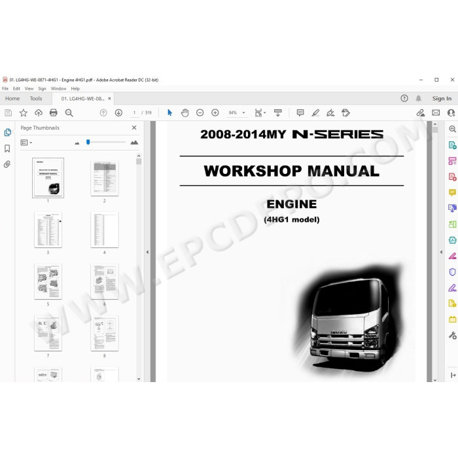Open Comment tool in right rail

452,192
